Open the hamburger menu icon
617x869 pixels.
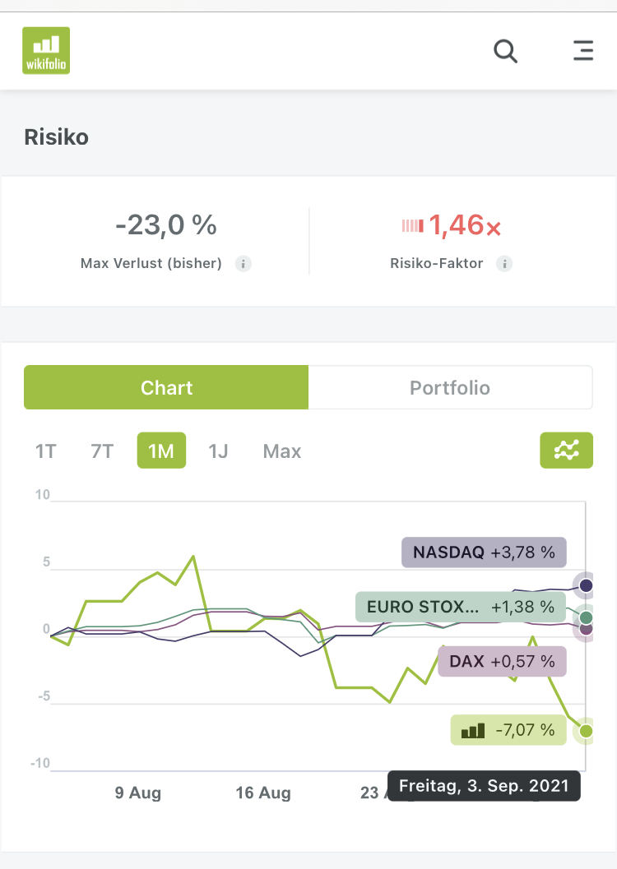pos(582,51)
